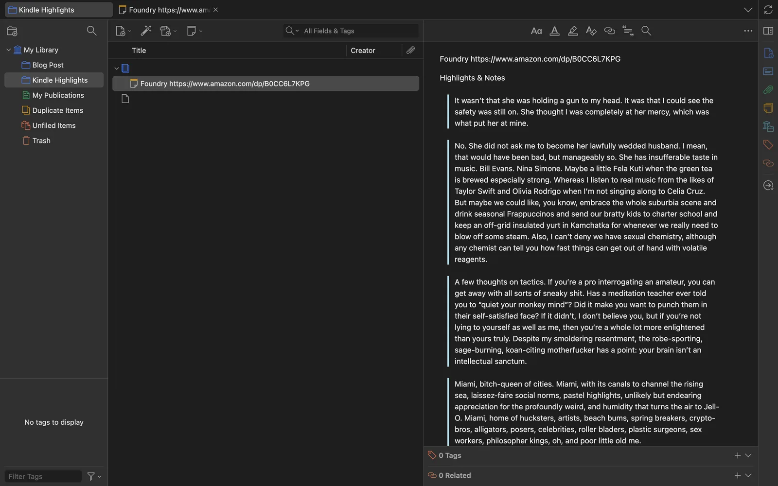778x486 pixels.
Task: Click the Add Item by Identifier wand
Action: pos(146,31)
